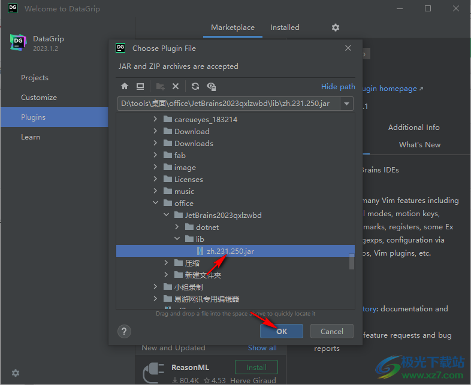Select the lib folder name

(x=200, y=239)
